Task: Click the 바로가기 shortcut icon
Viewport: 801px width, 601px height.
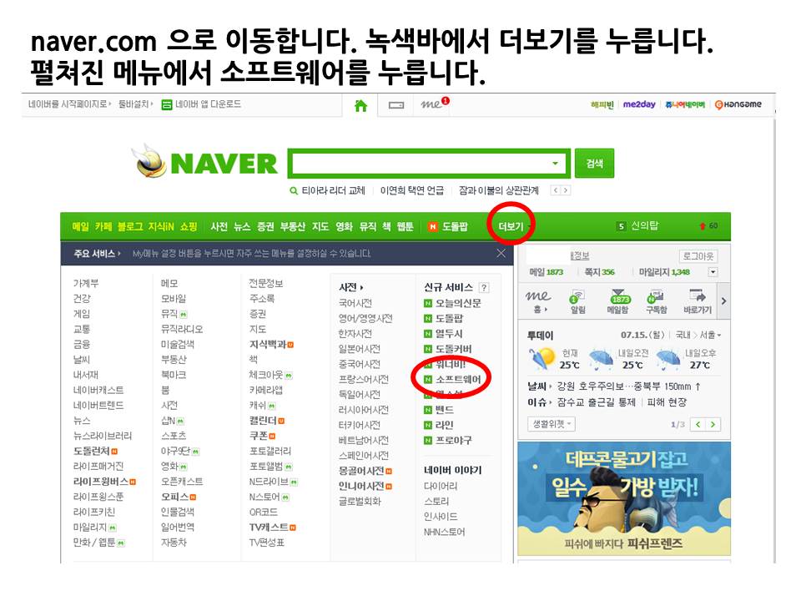Action: pos(698,301)
